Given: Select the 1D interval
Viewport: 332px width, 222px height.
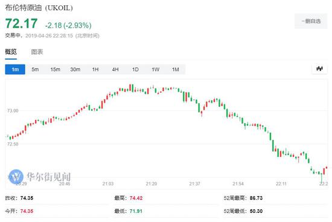Looking at the screenshot, I should (135, 69).
